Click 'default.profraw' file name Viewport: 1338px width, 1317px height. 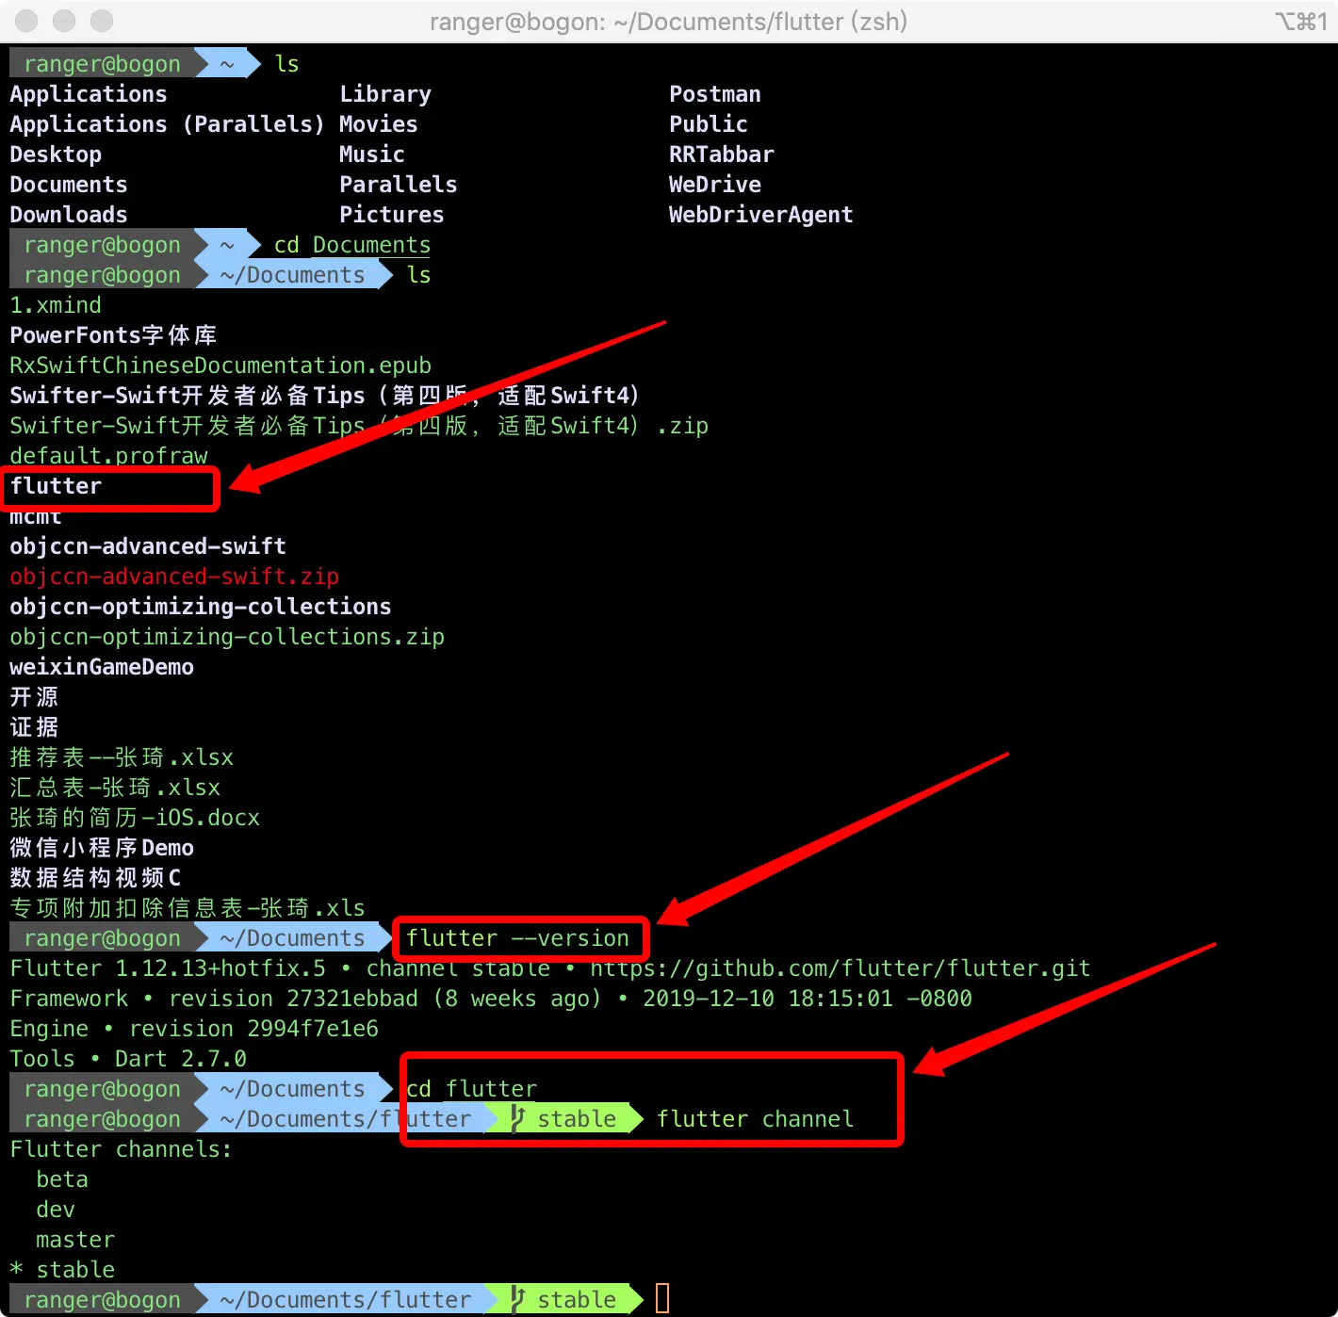coord(108,456)
